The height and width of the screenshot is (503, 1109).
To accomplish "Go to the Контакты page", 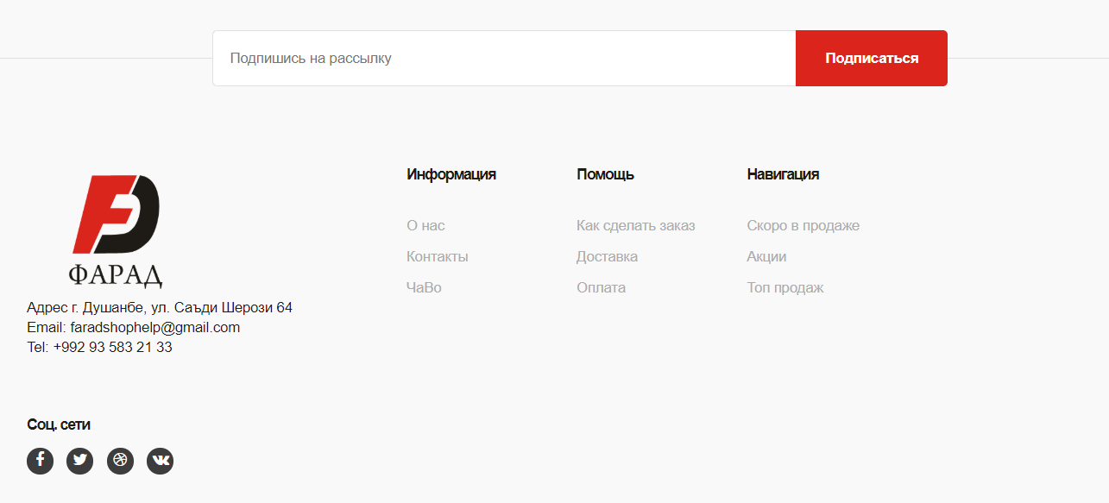I will click(x=437, y=257).
